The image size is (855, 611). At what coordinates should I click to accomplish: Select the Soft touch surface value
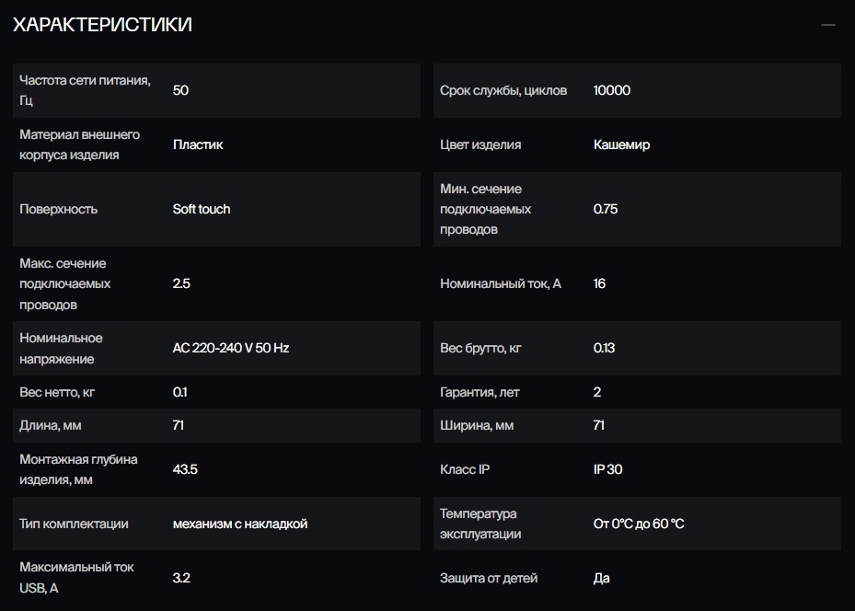(x=202, y=209)
